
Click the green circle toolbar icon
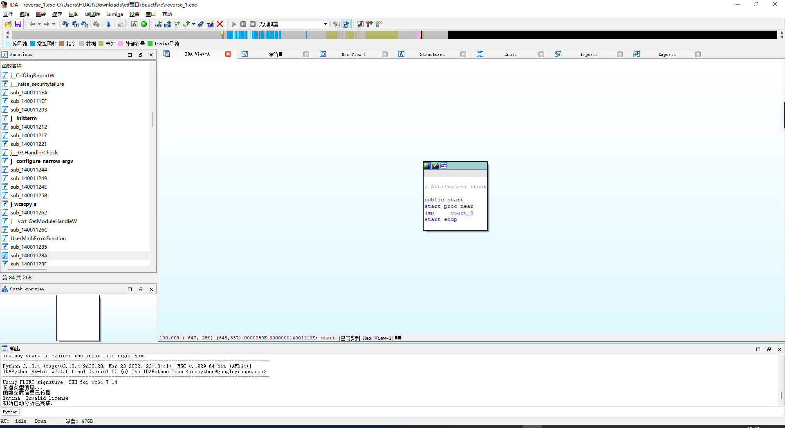click(x=144, y=24)
